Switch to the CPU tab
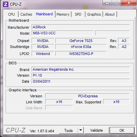The image size is (137, 137). (x=12, y=14)
